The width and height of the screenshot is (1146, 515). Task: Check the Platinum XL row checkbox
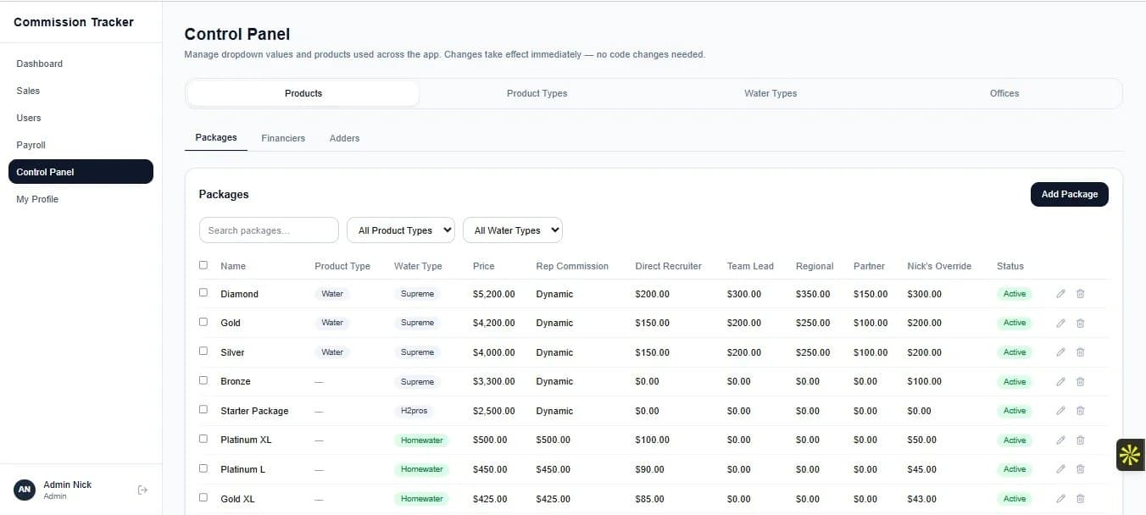[203, 439]
